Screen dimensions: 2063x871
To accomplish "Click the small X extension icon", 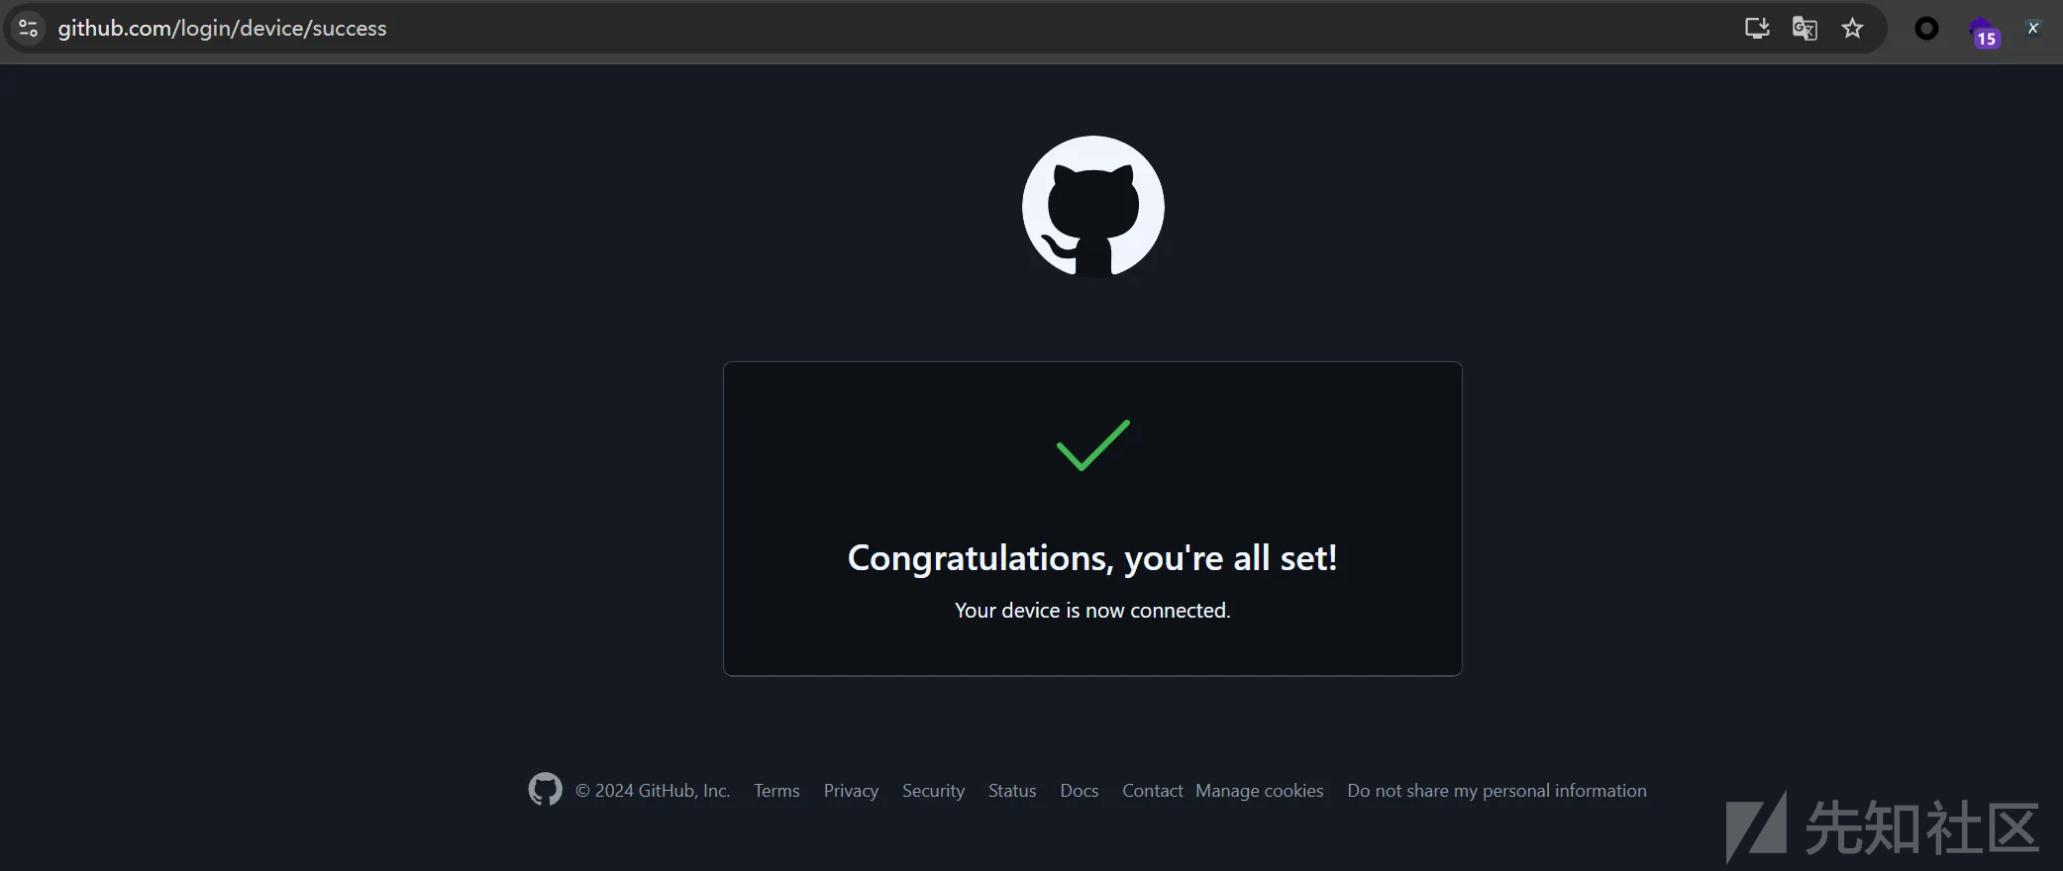I will coord(2032,28).
